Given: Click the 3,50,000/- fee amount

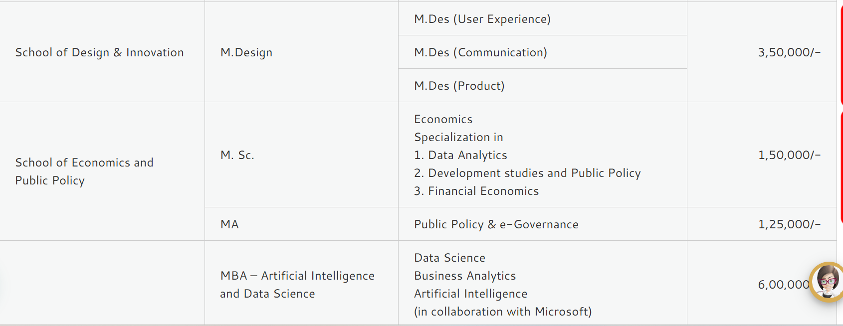Looking at the screenshot, I should [x=789, y=52].
